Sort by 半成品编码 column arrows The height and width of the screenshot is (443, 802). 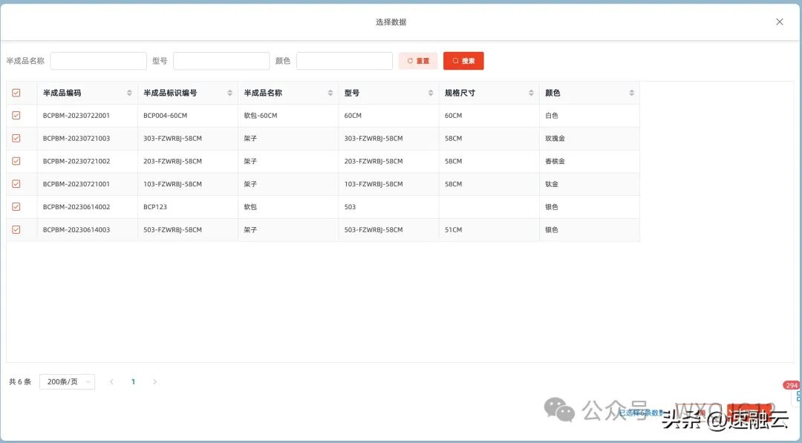[x=129, y=93]
